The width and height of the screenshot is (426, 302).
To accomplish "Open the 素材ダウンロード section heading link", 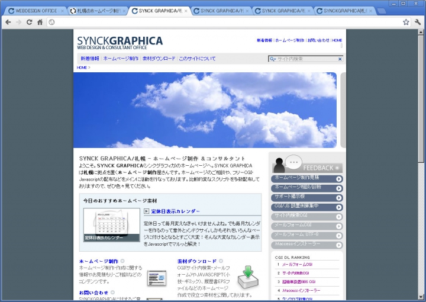I will click(x=197, y=261).
